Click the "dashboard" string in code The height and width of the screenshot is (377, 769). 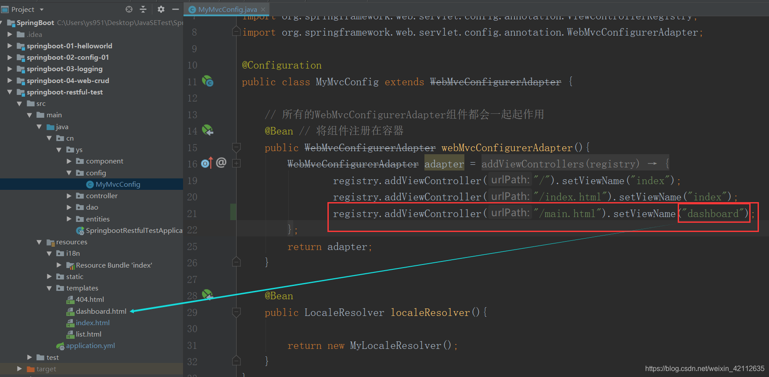pos(712,214)
